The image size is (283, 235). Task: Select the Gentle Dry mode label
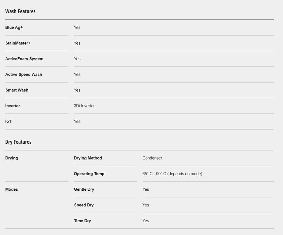[84, 189]
